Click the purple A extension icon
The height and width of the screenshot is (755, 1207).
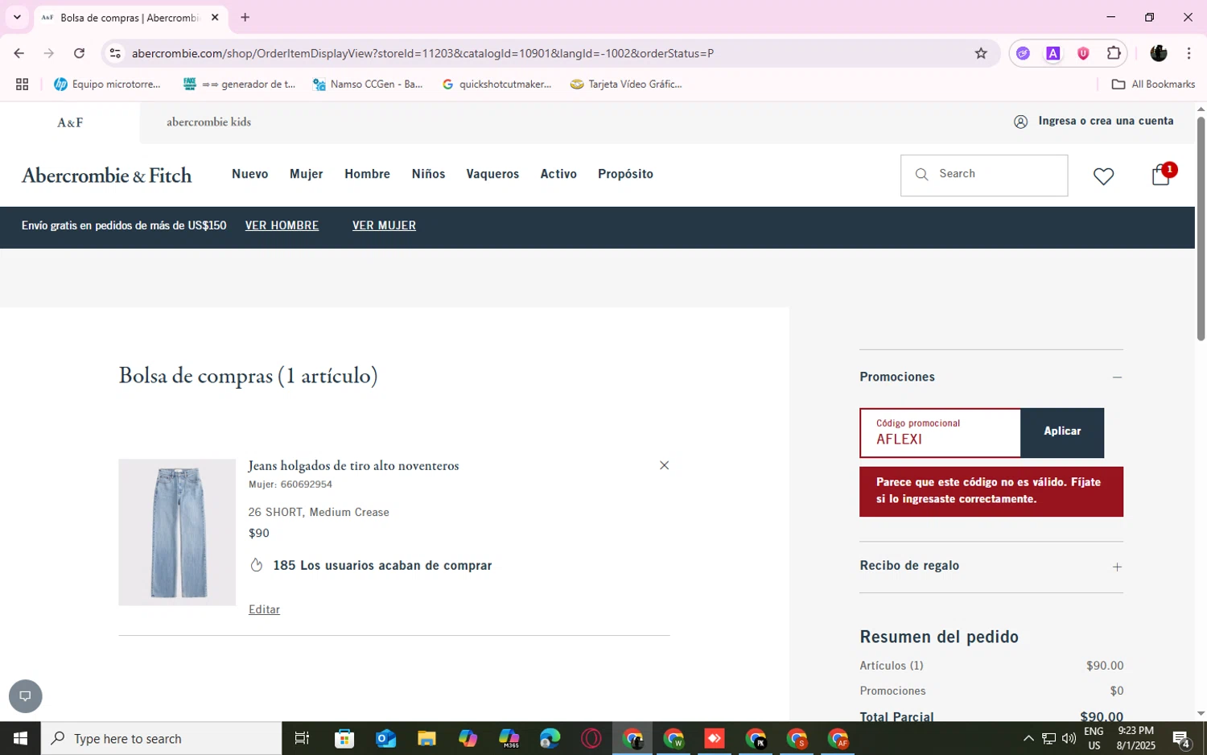1053,53
